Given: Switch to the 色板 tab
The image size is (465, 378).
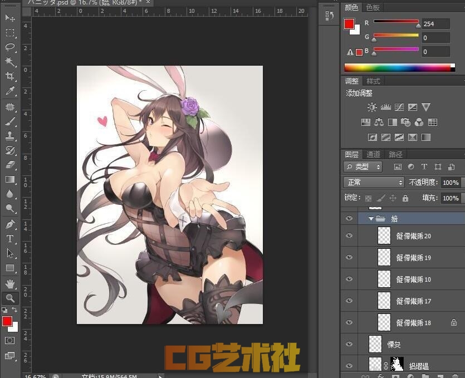Looking at the screenshot, I should tap(373, 8).
